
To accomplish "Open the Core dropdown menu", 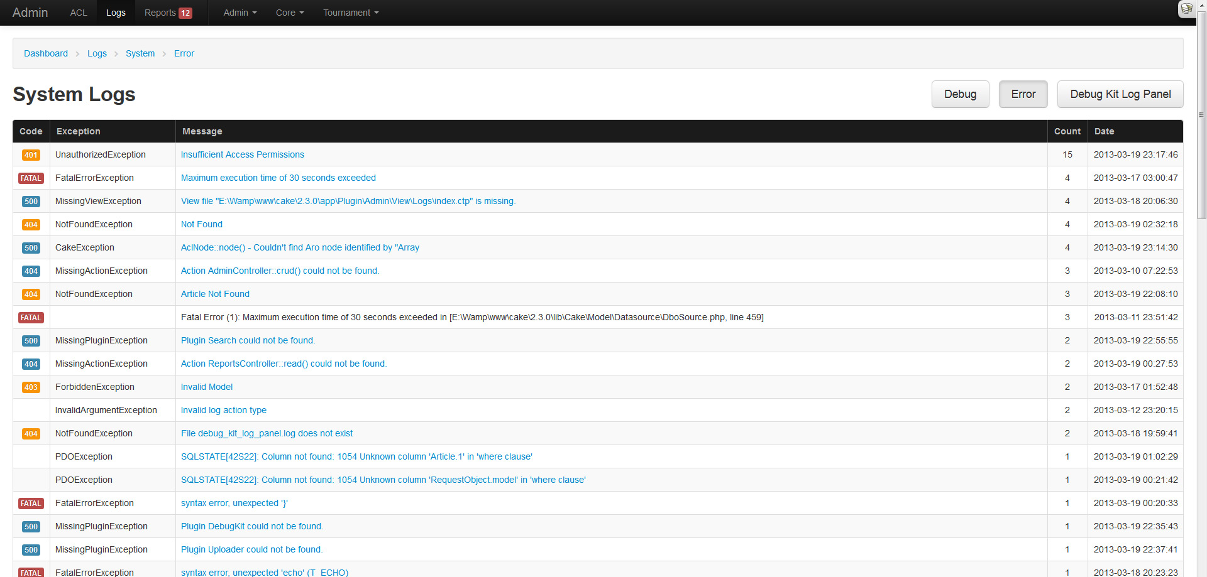I will [289, 13].
